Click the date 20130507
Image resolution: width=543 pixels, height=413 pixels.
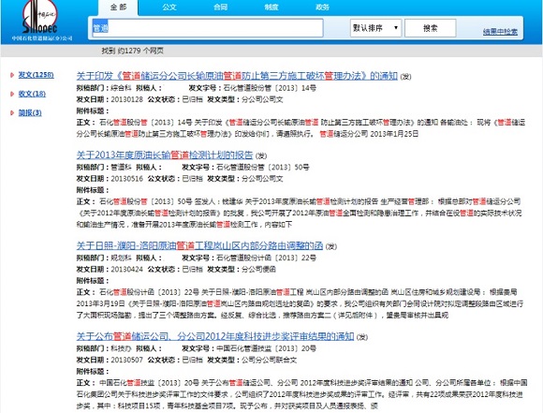(x=126, y=361)
